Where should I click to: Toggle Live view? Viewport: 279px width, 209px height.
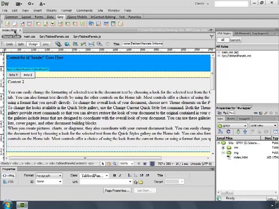pos(46,44)
